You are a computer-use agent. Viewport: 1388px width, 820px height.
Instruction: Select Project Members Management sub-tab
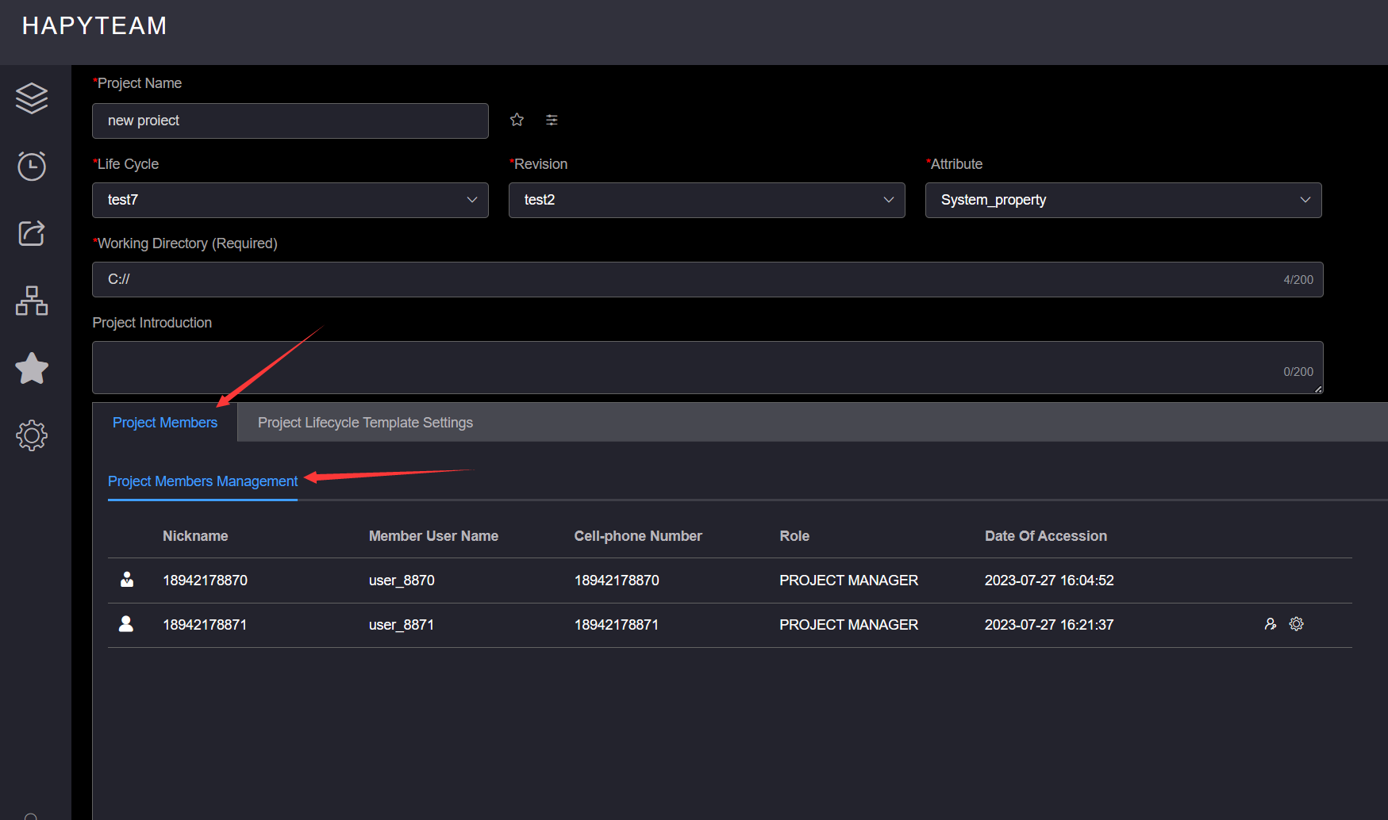pos(202,481)
